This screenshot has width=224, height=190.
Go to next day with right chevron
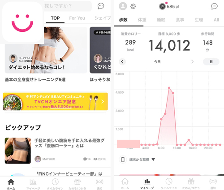192,61
